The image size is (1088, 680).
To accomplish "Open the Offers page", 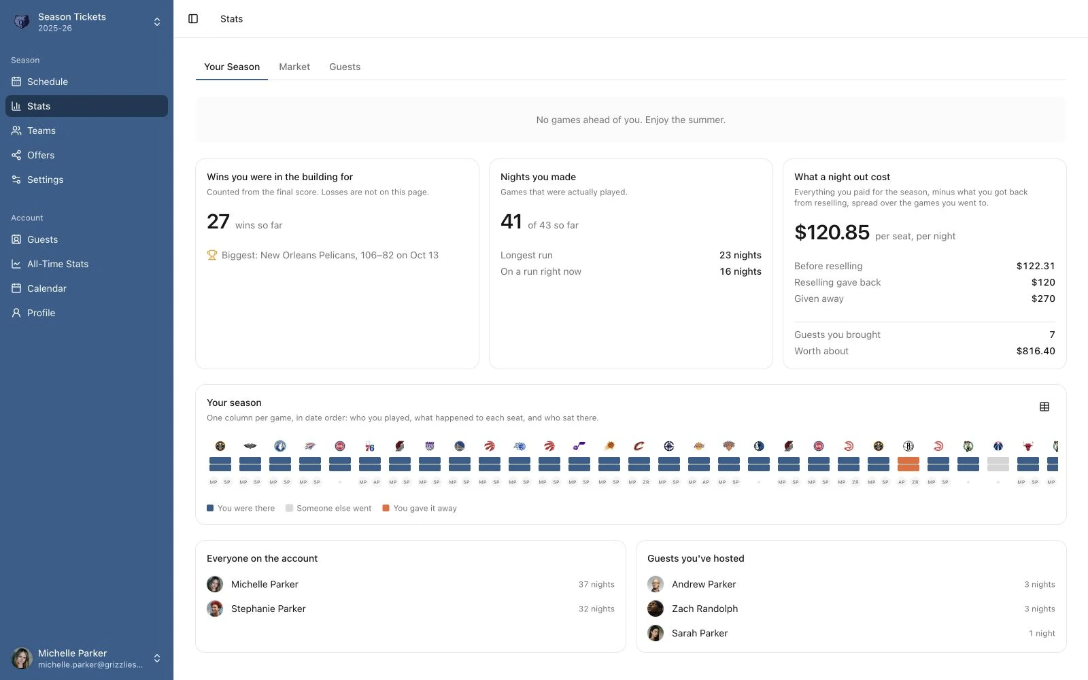I will pyautogui.click(x=86, y=155).
